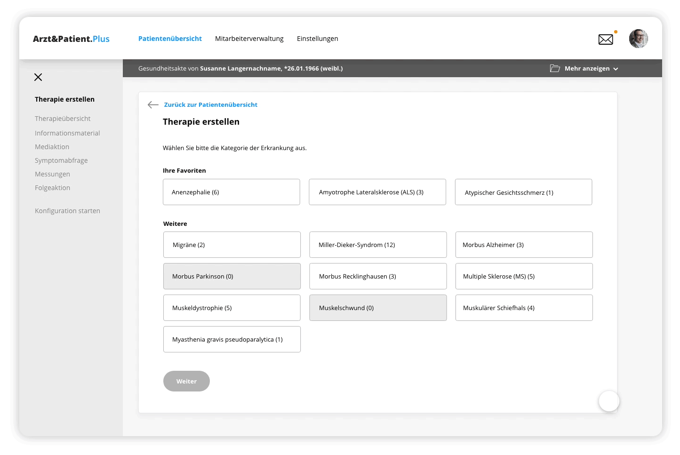Switch to Mitarbeiterverwaltung tab
Viewport: 680px width, 455px height.
pos(249,39)
